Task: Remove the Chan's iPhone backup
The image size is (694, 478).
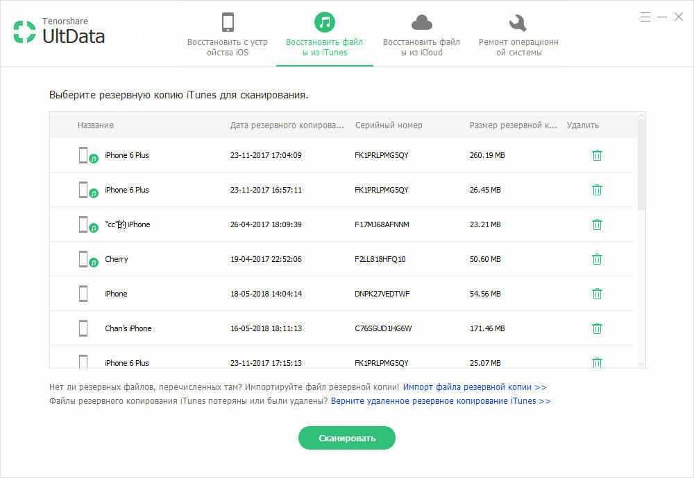Action: [x=596, y=328]
